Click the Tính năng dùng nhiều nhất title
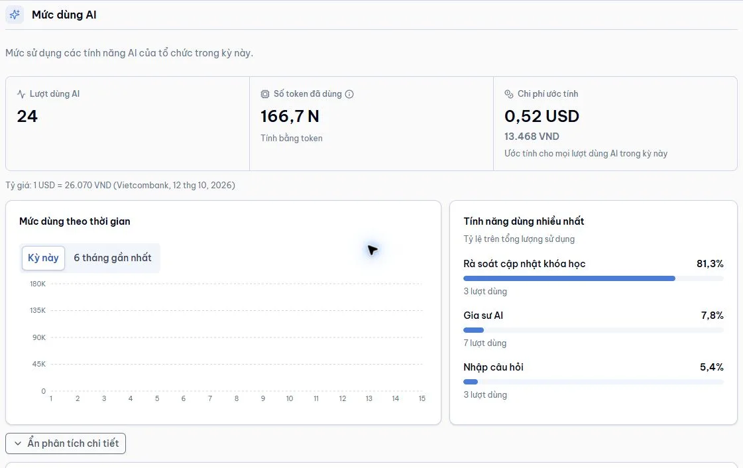 coord(524,221)
